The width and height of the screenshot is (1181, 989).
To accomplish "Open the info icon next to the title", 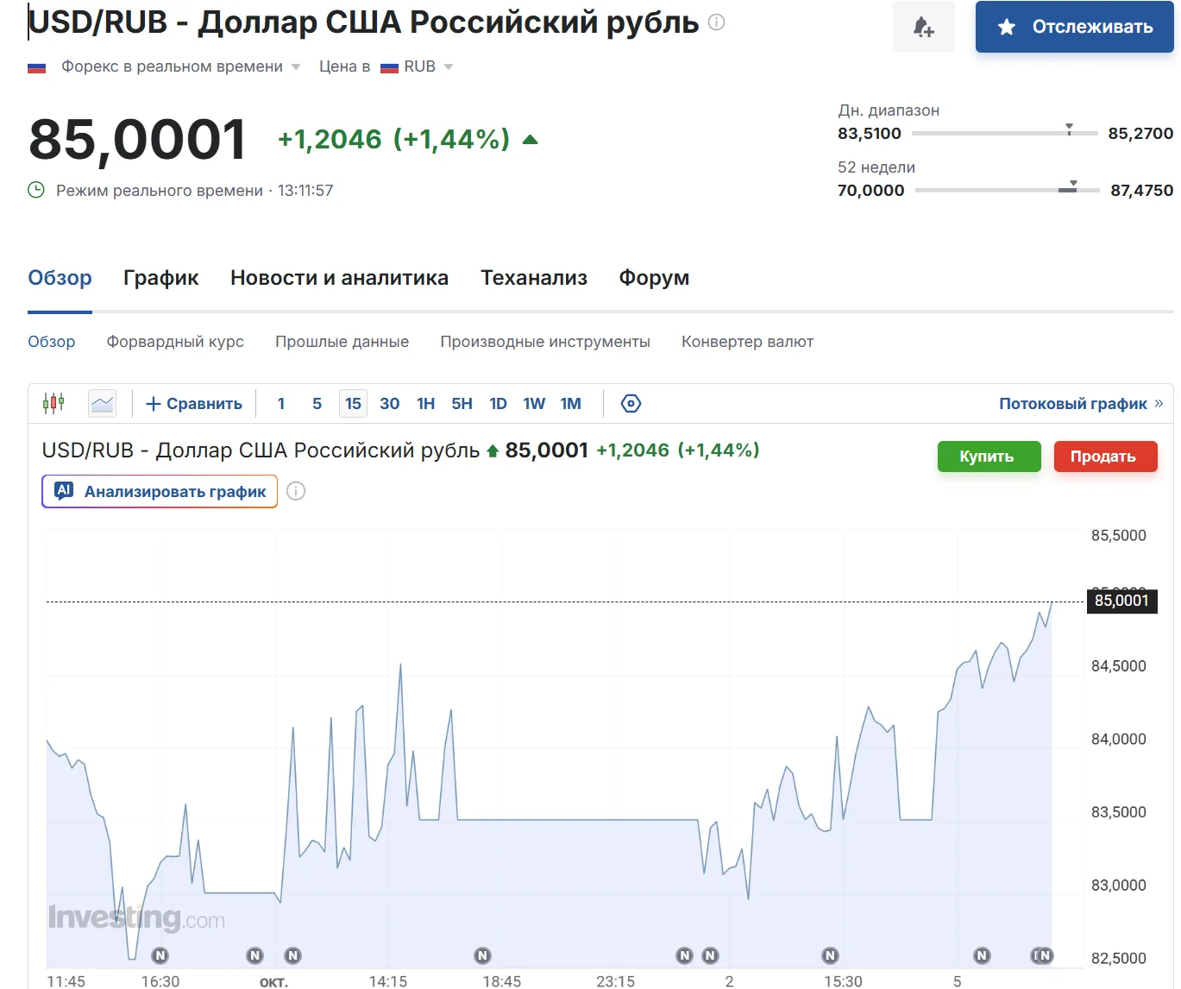I will pyautogui.click(x=716, y=22).
